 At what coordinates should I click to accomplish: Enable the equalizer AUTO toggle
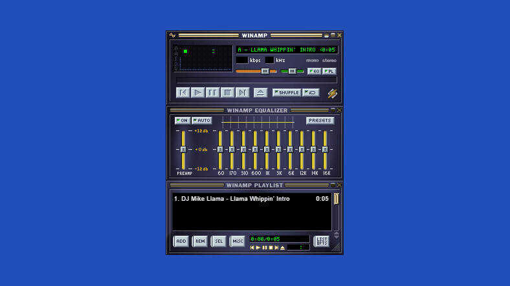(x=202, y=121)
